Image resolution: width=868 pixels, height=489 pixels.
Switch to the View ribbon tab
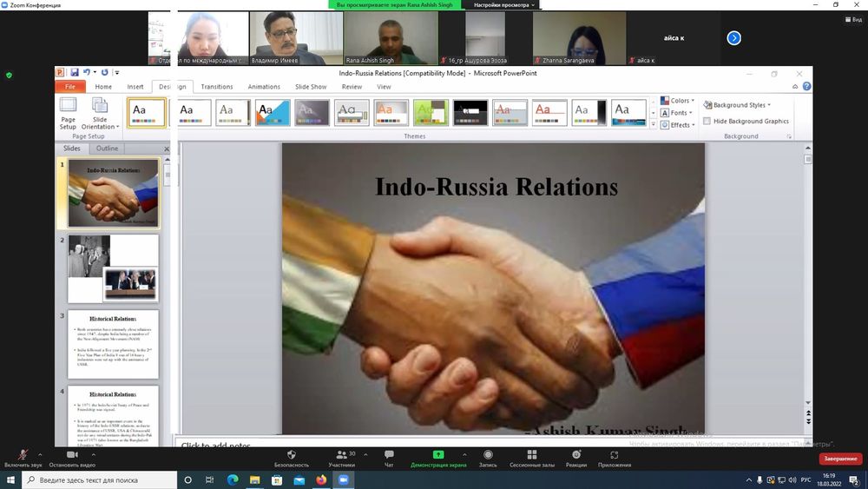(x=384, y=86)
